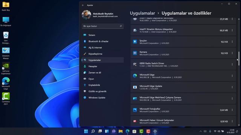Open Widgets from the taskbar

pyautogui.click(x=107, y=131)
